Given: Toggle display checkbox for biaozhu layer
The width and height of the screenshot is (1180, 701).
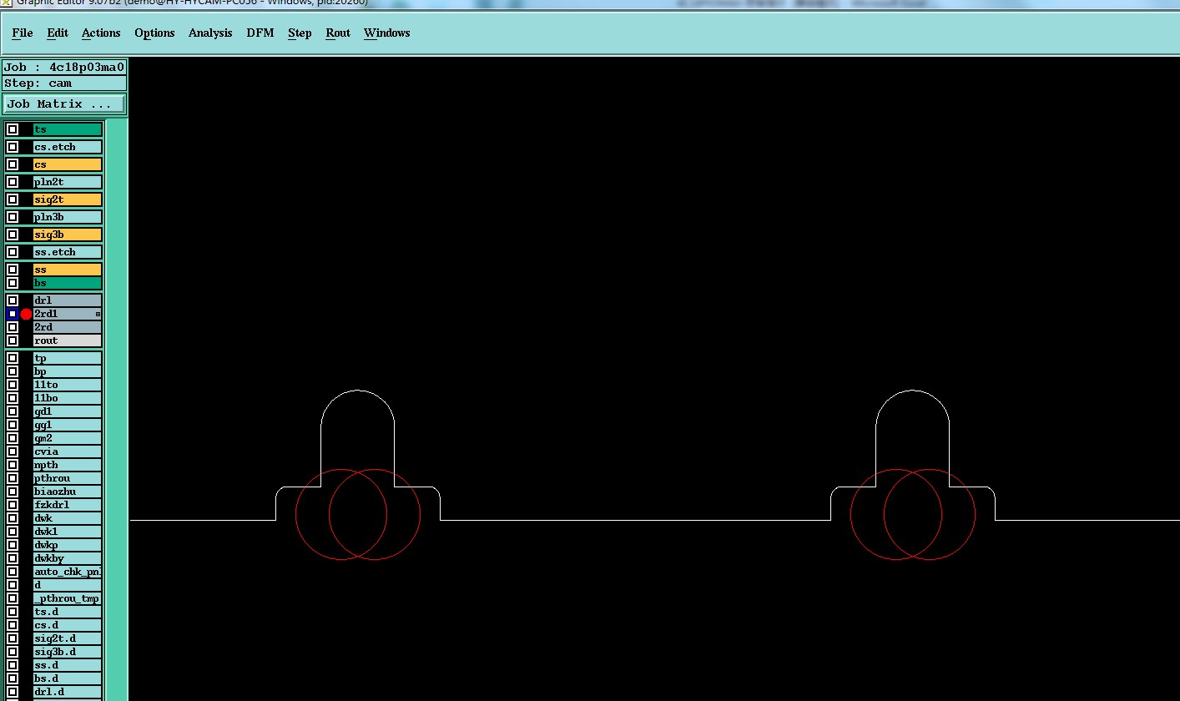Looking at the screenshot, I should tap(13, 492).
